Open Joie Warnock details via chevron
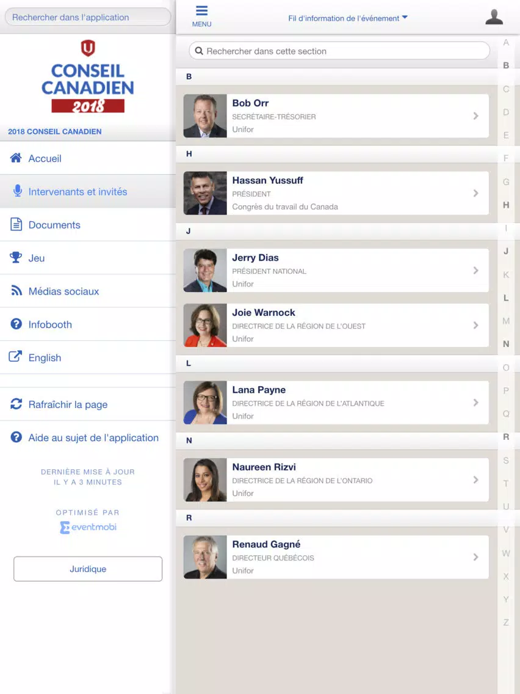 tap(476, 325)
